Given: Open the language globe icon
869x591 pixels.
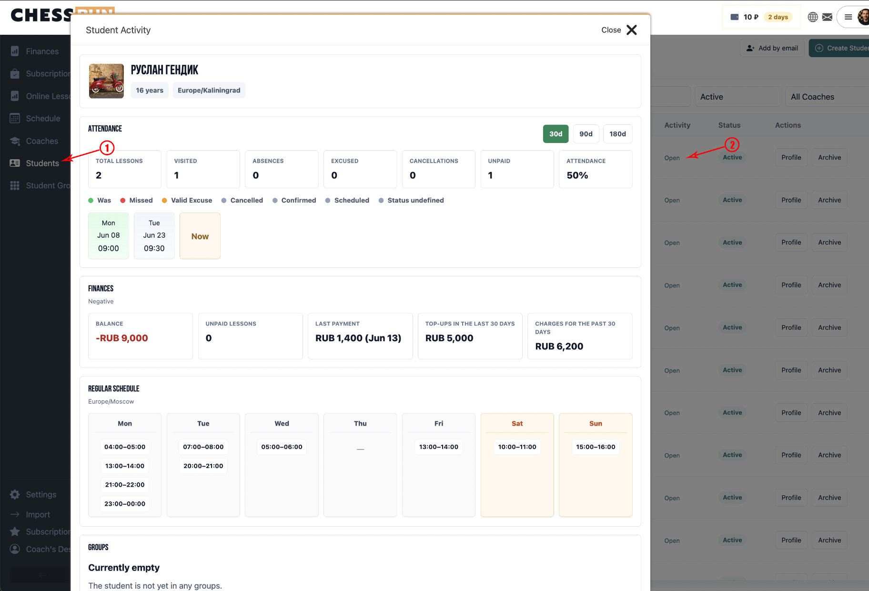Looking at the screenshot, I should [x=813, y=17].
